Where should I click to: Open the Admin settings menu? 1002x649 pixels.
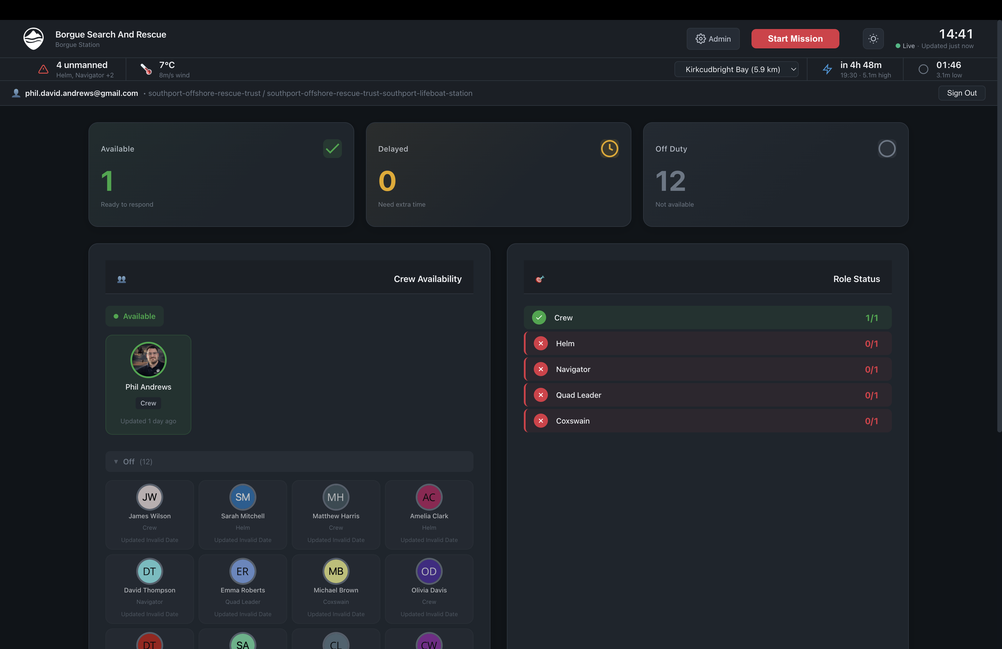point(713,39)
